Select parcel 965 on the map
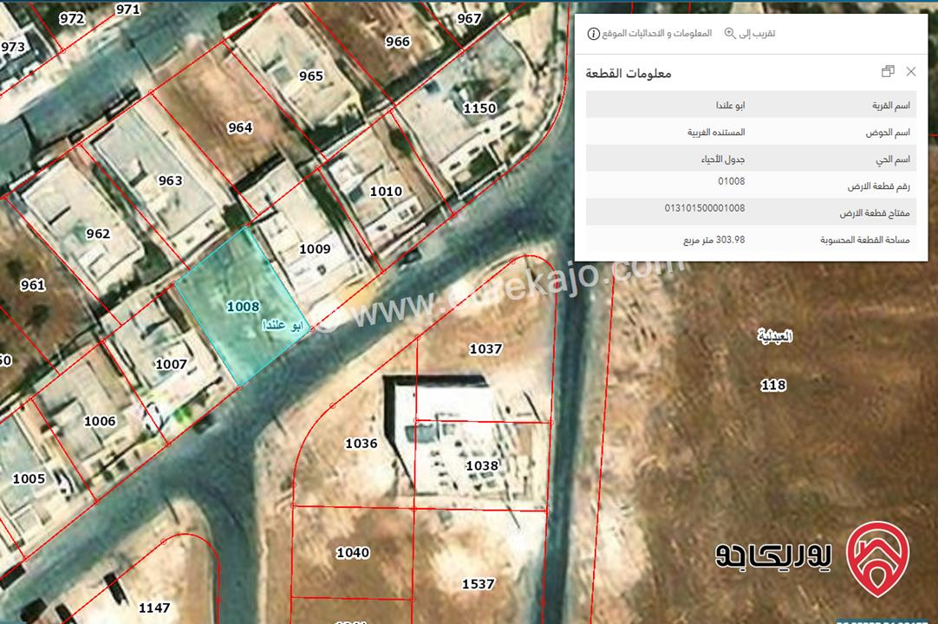 (x=311, y=76)
